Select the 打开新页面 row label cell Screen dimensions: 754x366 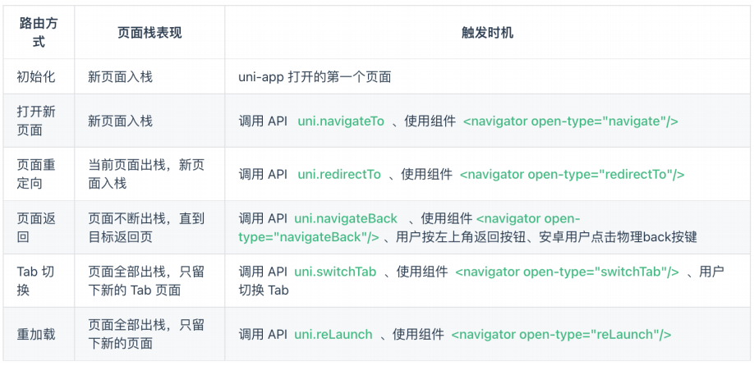coord(36,121)
